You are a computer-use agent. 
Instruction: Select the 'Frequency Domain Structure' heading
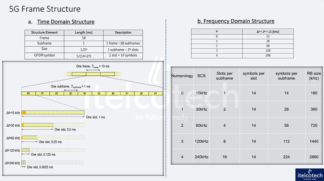tap(236, 21)
